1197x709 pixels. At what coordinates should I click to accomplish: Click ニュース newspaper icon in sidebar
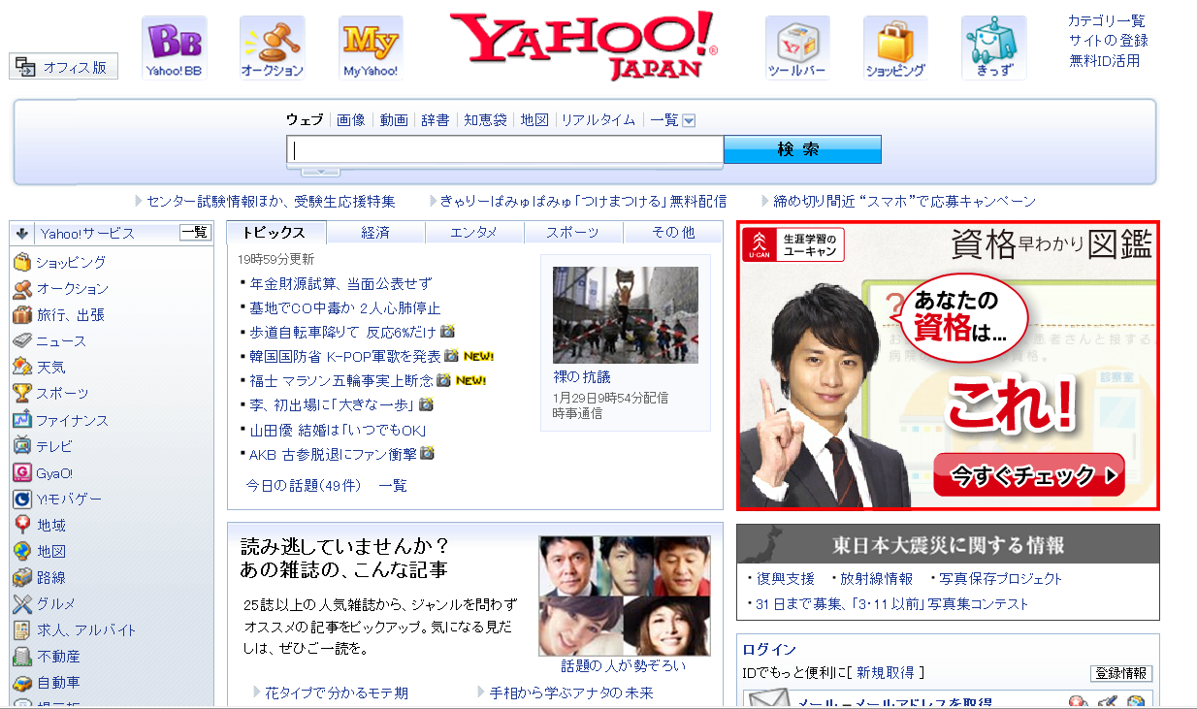pos(22,340)
